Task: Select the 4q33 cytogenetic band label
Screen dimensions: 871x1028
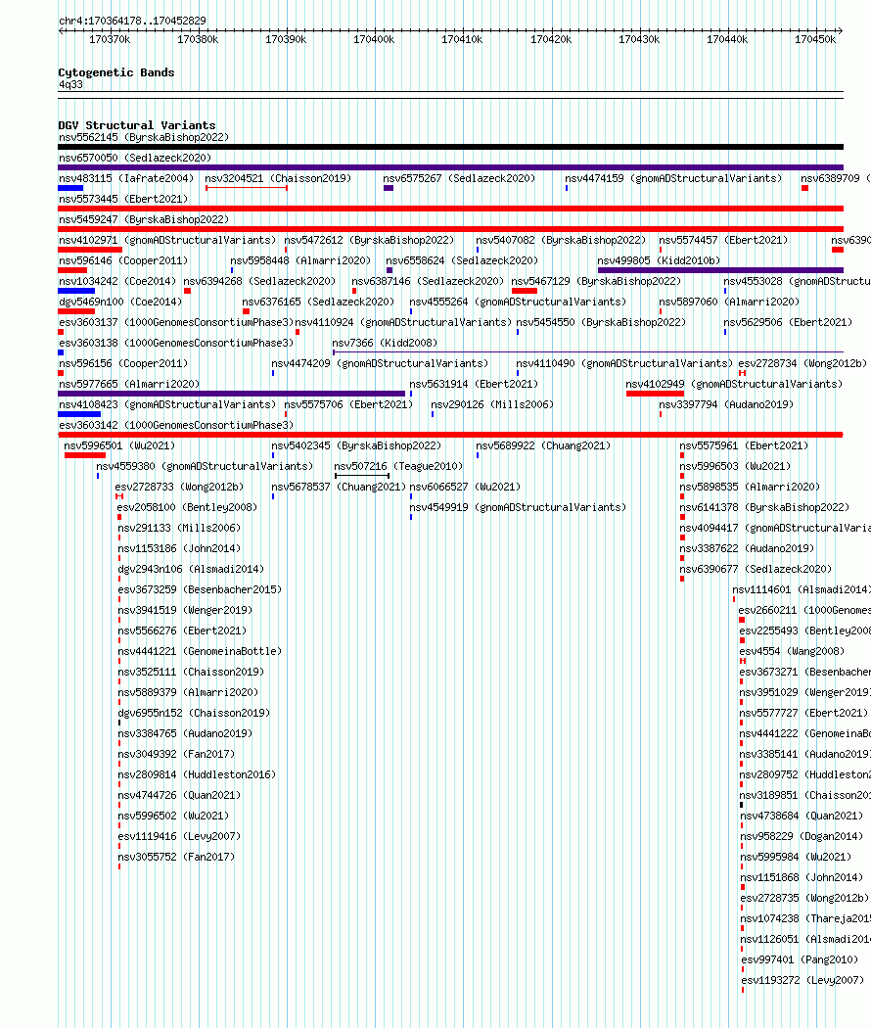Action: click(x=70, y=84)
